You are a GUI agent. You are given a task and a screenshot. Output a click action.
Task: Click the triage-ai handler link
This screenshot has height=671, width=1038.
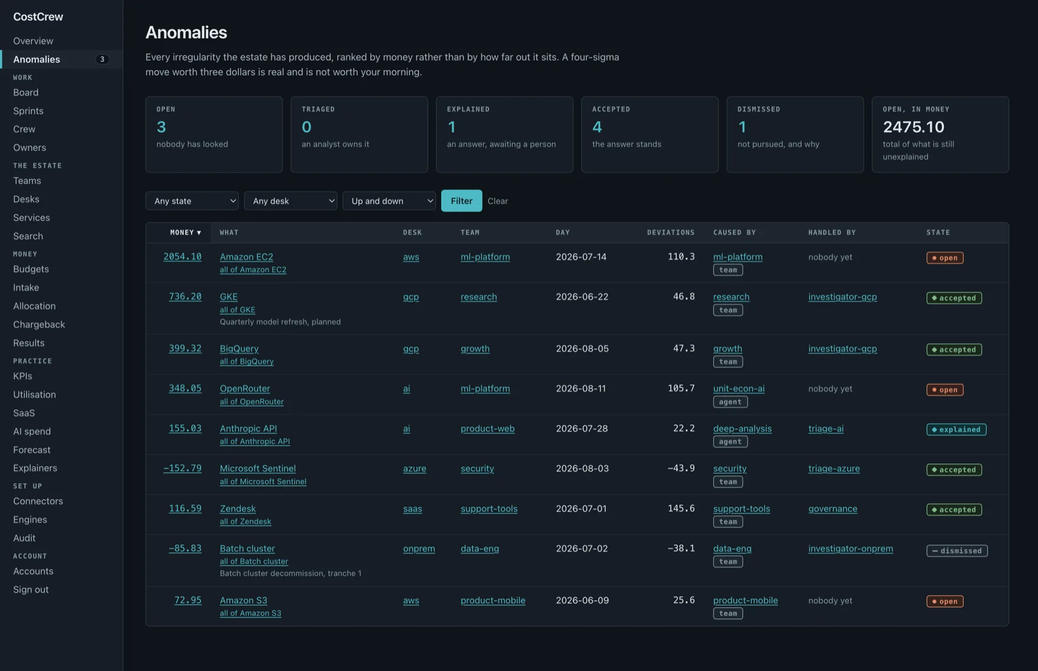[826, 429]
